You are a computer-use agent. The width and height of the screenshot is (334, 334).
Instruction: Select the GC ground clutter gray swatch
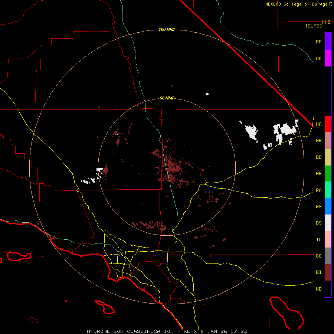[328, 256]
